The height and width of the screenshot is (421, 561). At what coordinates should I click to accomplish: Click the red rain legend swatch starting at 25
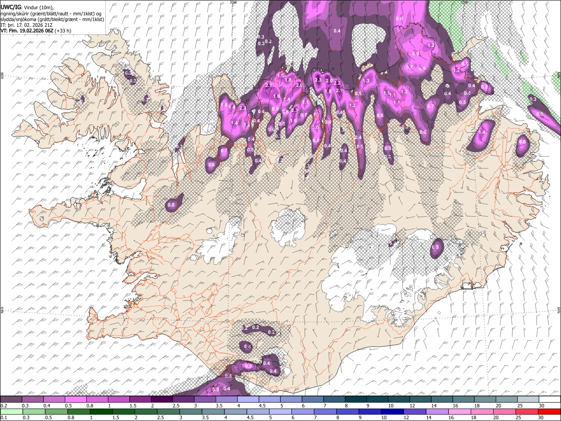pos(527,411)
